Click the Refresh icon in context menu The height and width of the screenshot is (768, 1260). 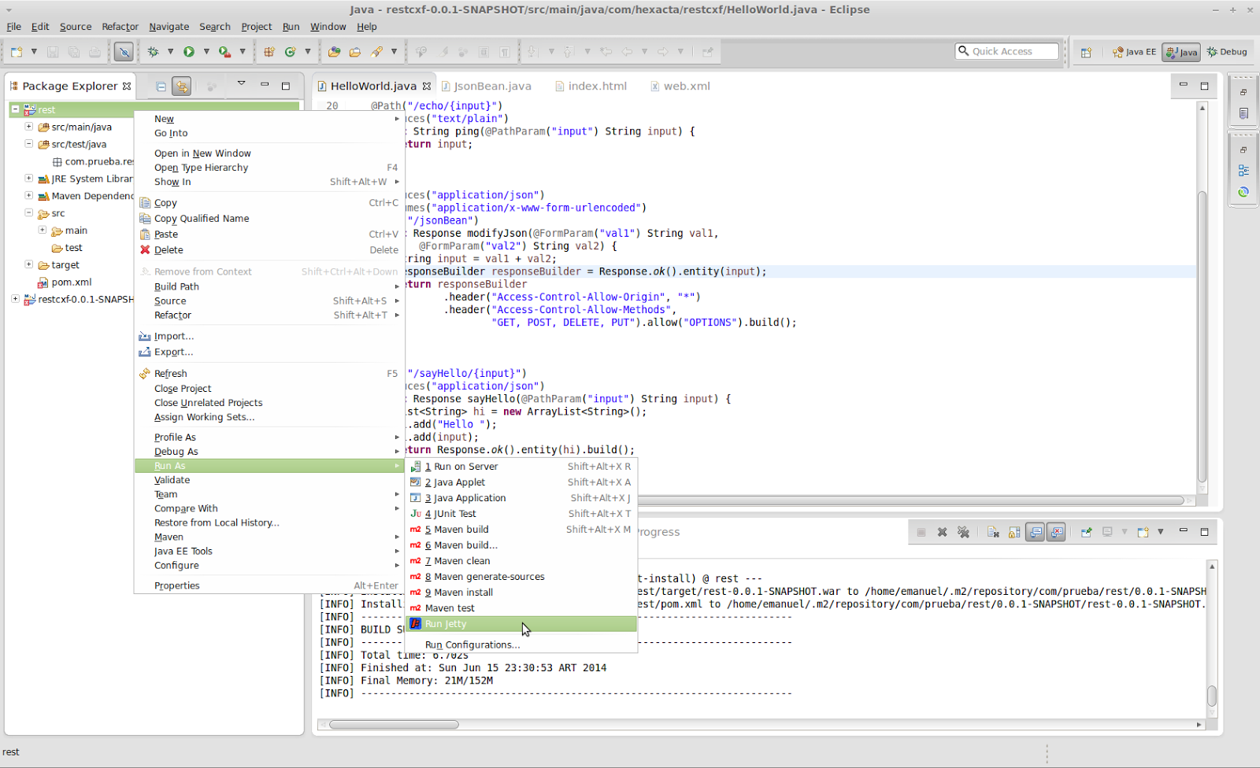[145, 373]
